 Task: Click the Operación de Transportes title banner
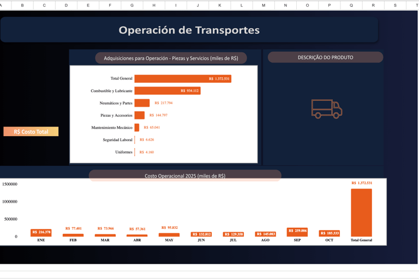pos(189,30)
